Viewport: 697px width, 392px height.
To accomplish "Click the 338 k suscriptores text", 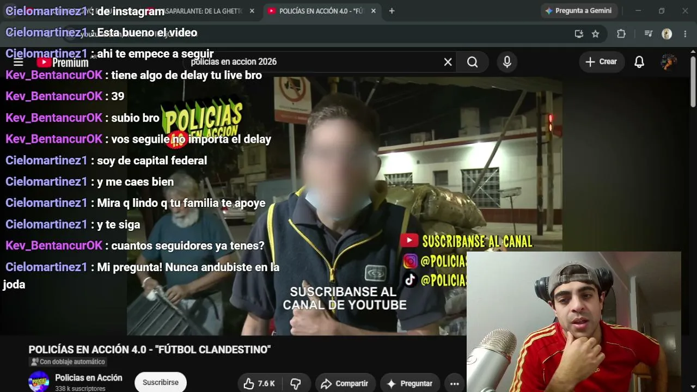I will coord(80,389).
